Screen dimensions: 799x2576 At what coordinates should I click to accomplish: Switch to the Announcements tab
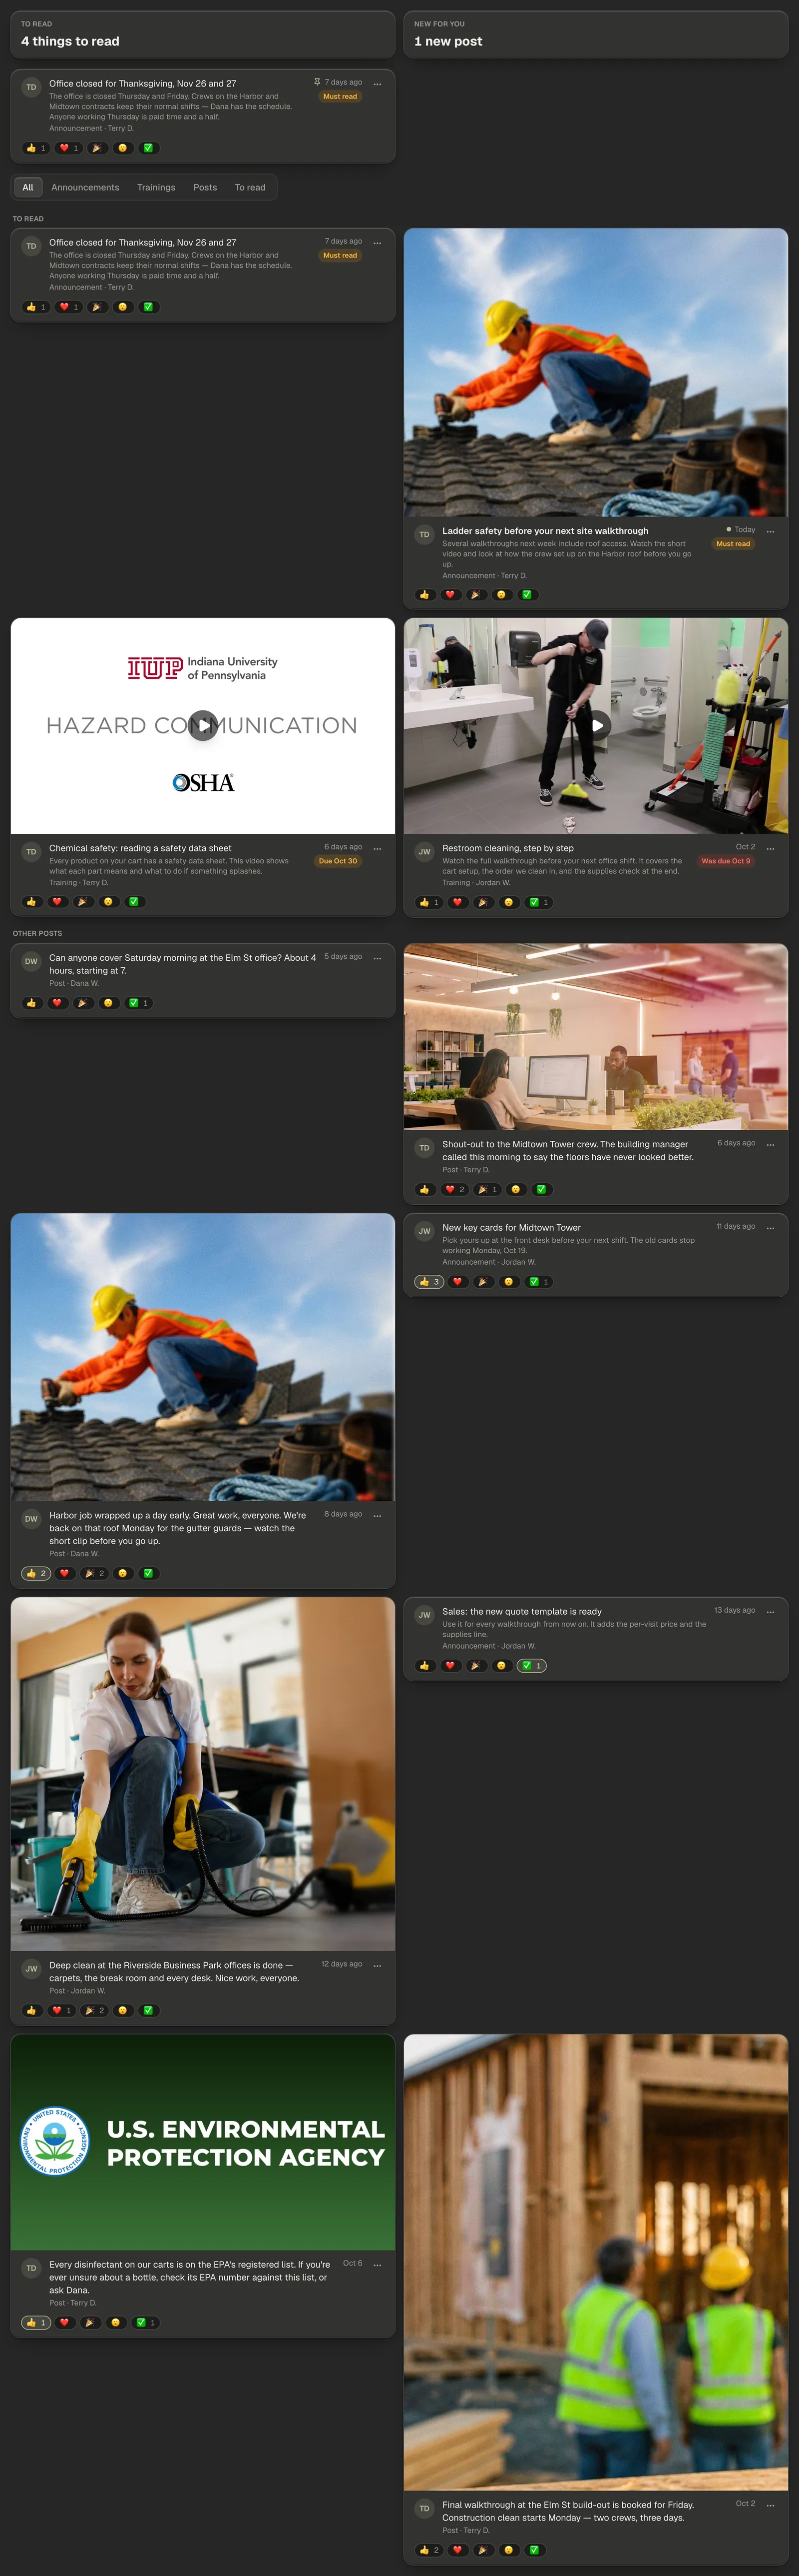click(85, 187)
